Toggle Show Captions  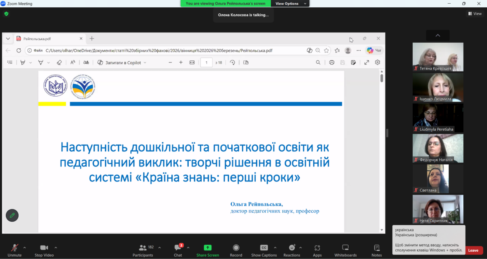264,248
